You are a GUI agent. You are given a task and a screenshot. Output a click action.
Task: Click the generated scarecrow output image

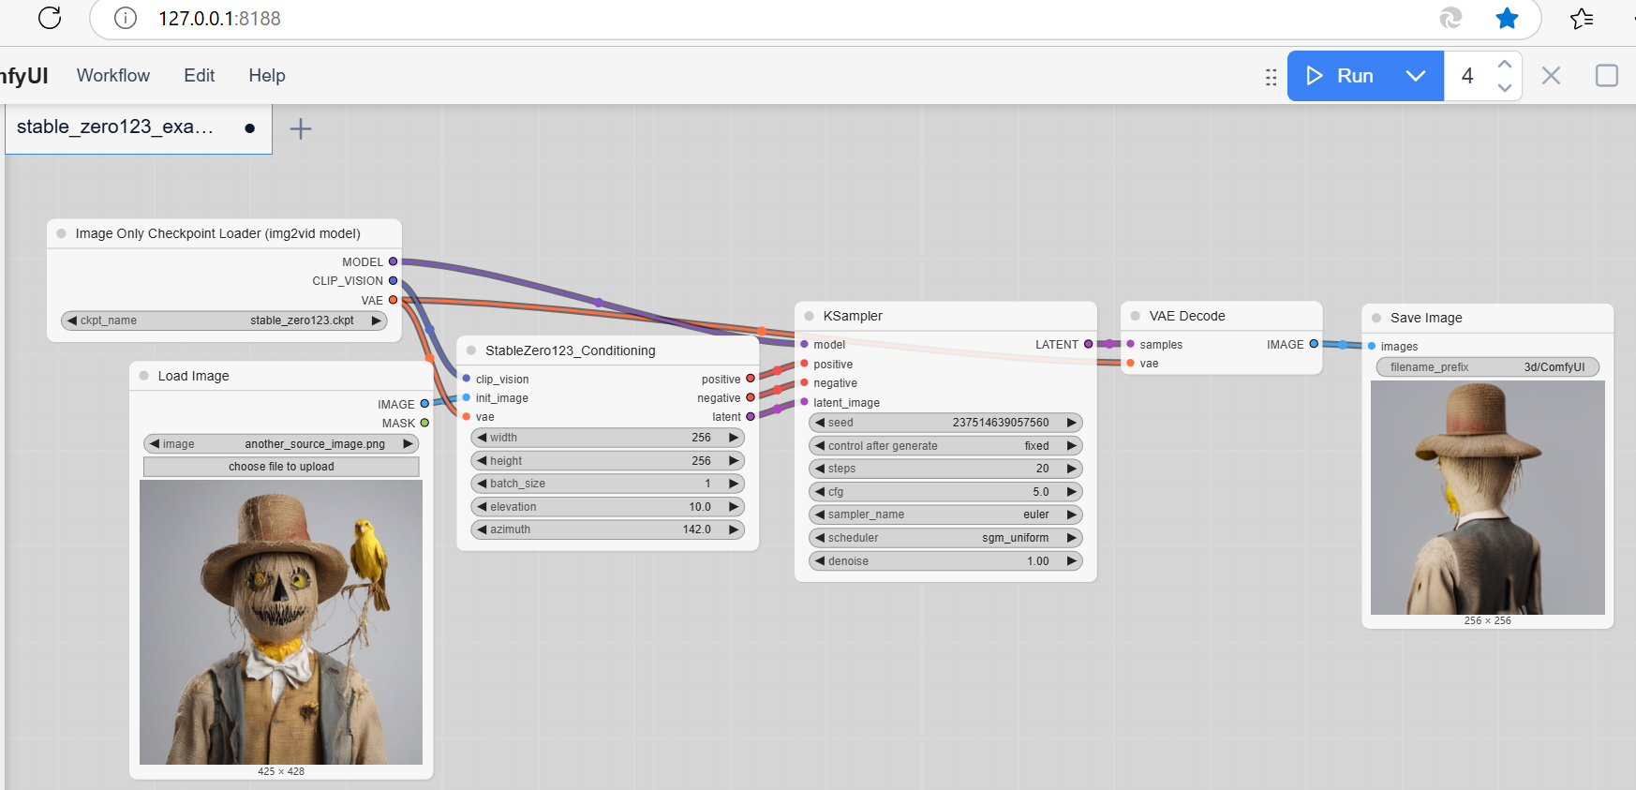tap(1488, 498)
